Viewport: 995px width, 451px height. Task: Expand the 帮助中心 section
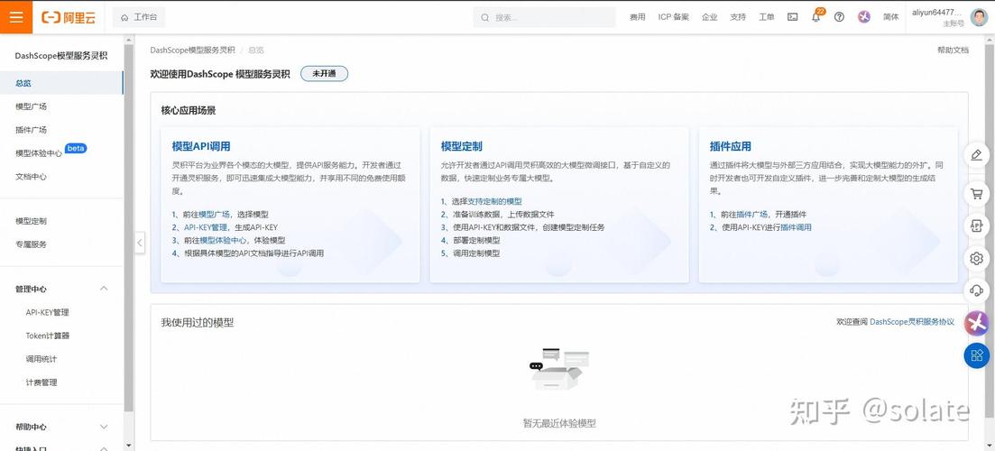[104, 427]
